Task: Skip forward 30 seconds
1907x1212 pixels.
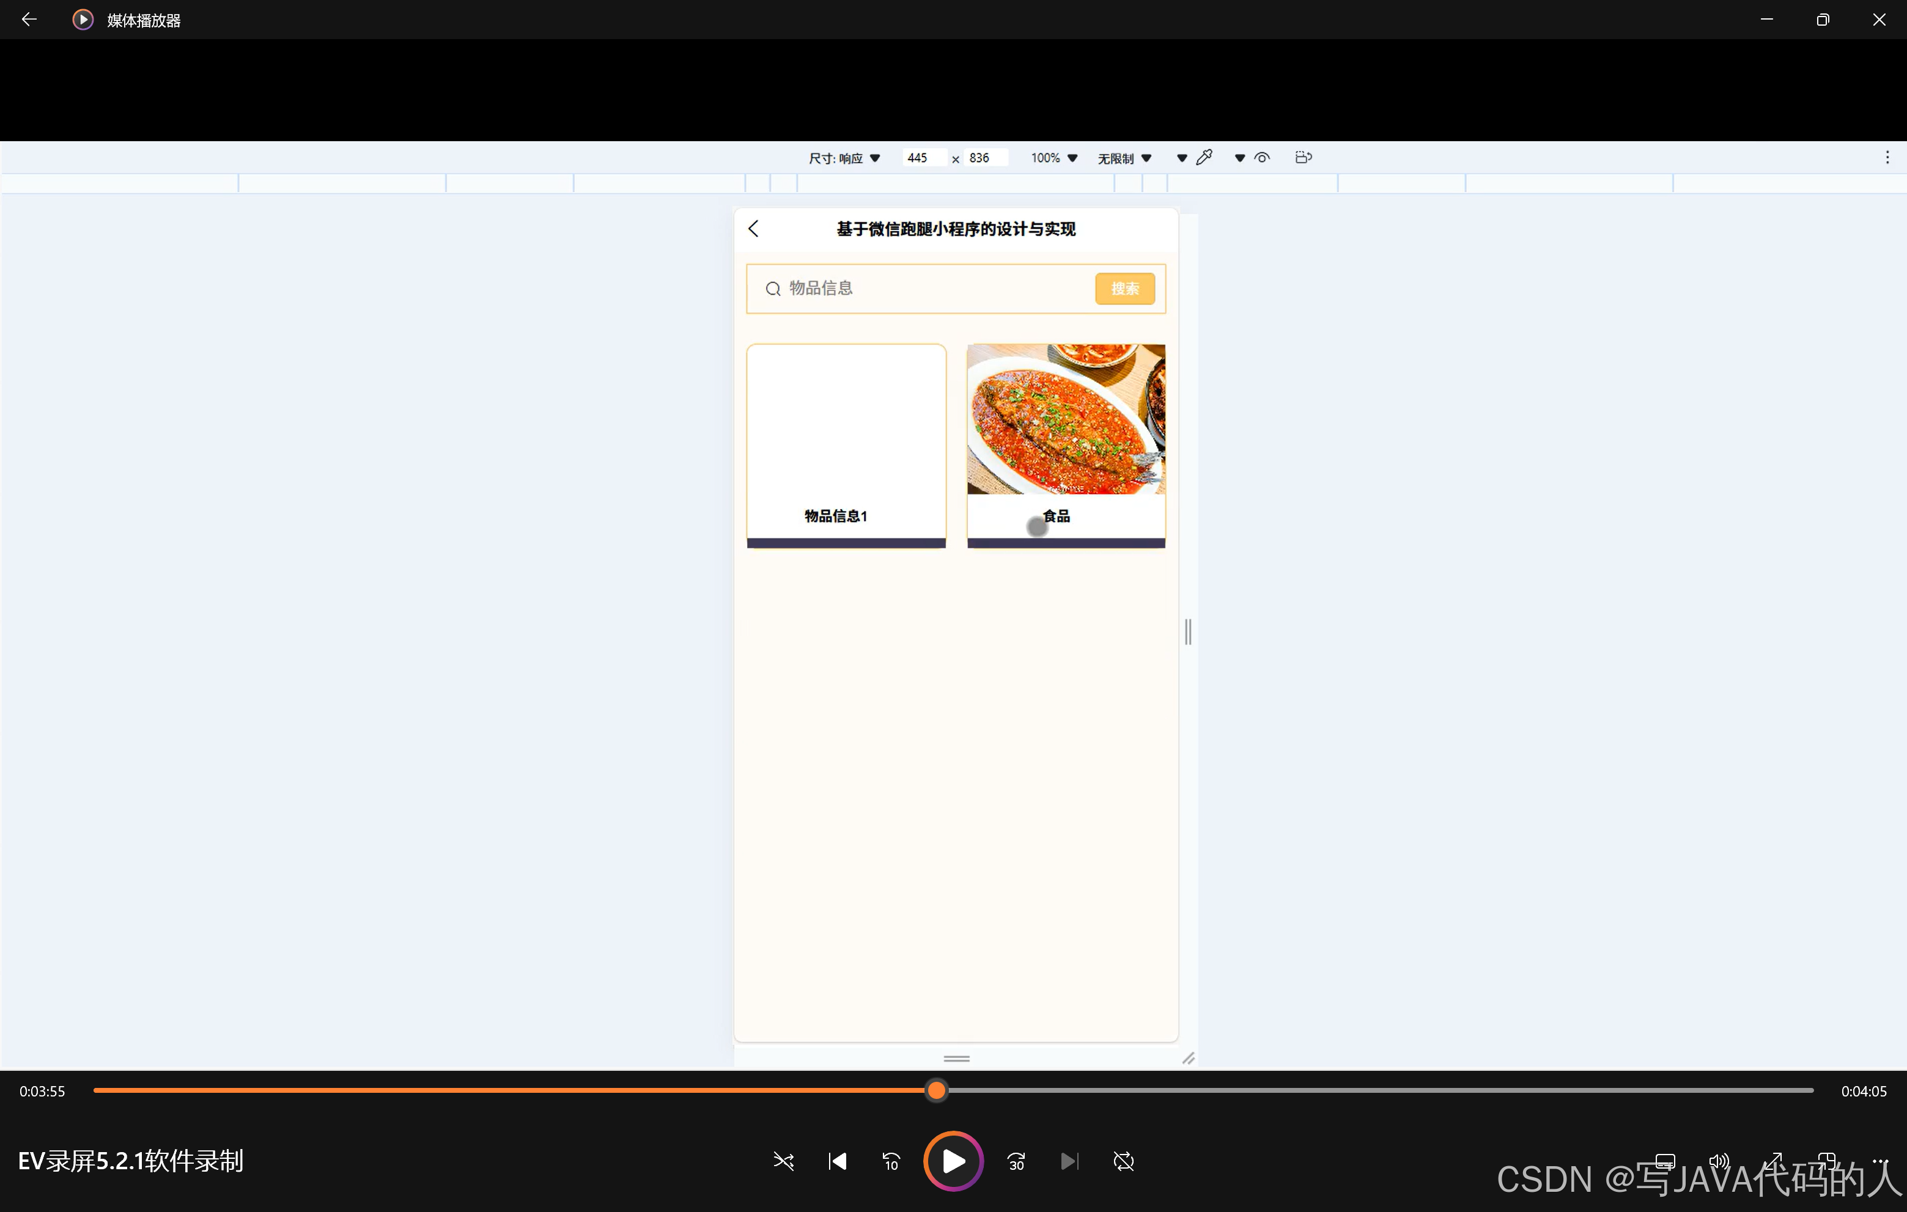Action: (1016, 1161)
